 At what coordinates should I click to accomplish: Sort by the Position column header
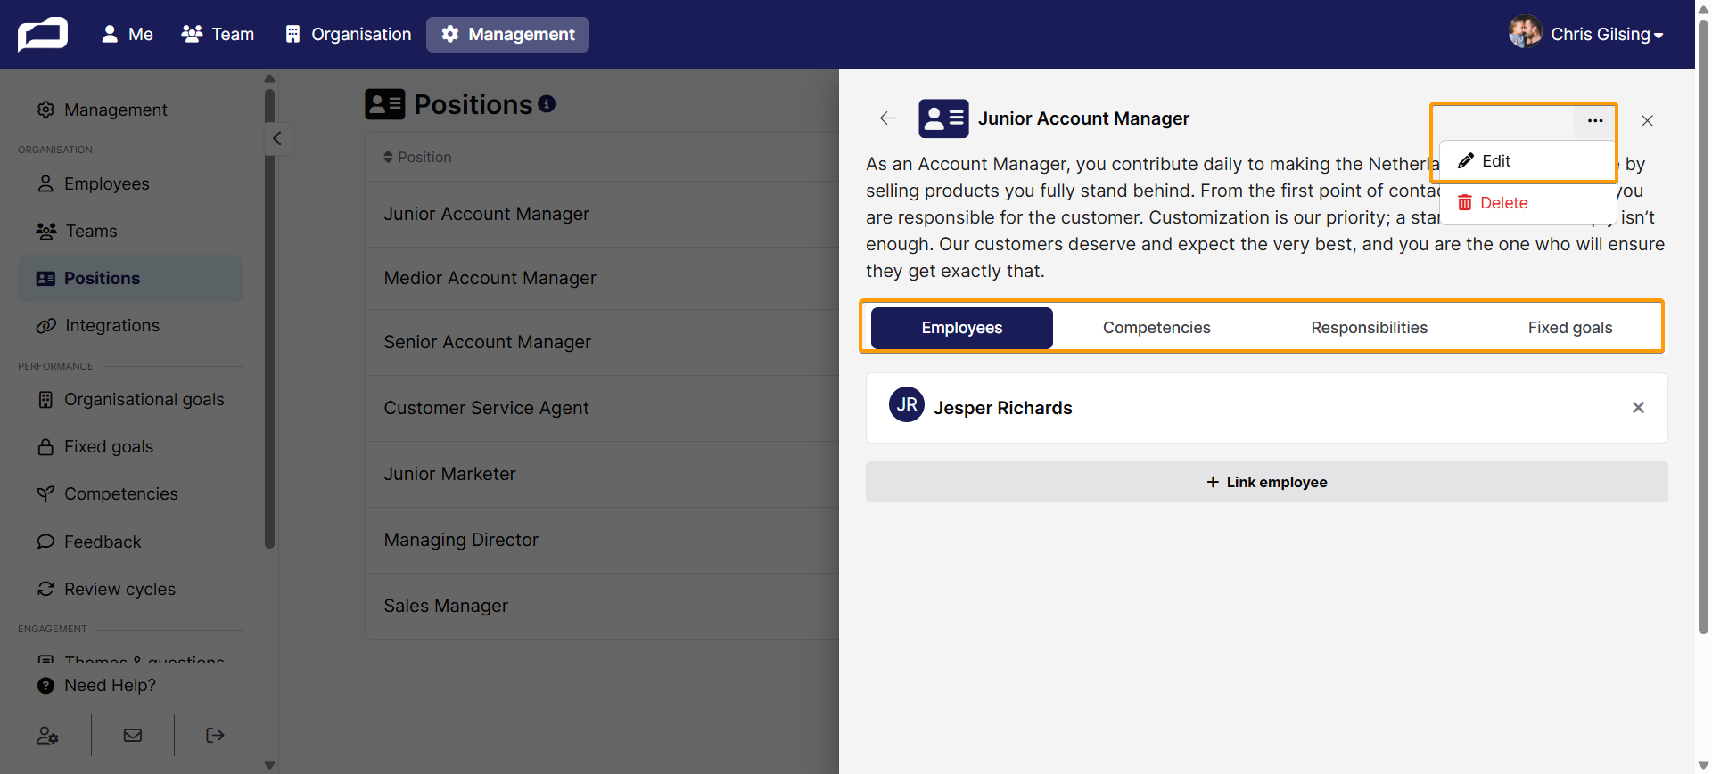tap(417, 157)
